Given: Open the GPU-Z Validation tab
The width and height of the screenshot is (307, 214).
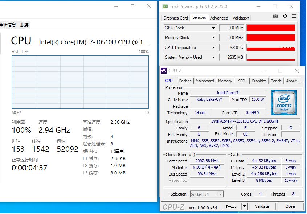Looking at the screenshot, I should point(241,18).
